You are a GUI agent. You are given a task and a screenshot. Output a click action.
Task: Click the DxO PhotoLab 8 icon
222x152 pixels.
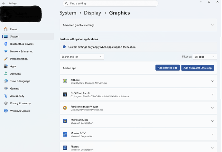point(65,94)
